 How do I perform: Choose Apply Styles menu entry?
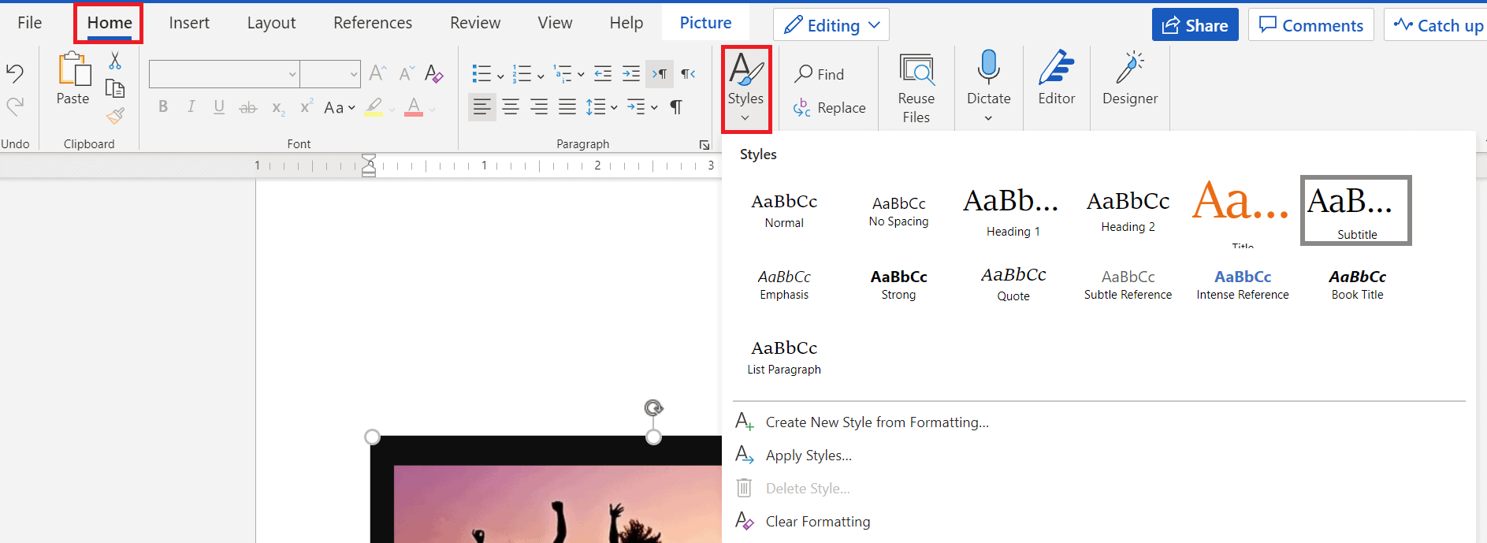[794, 456]
